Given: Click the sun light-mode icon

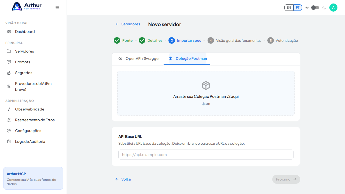Looking at the screenshot, I should (x=307, y=8).
